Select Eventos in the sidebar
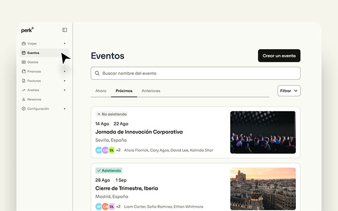 point(33,53)
